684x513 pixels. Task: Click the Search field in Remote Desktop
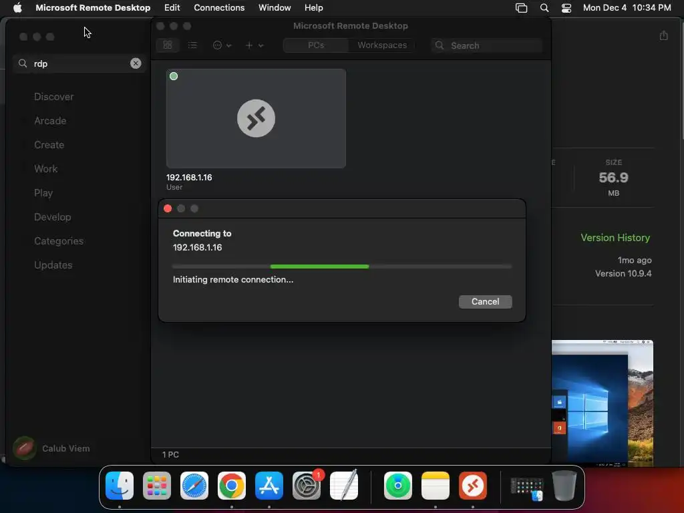click(x=486, y=45)
